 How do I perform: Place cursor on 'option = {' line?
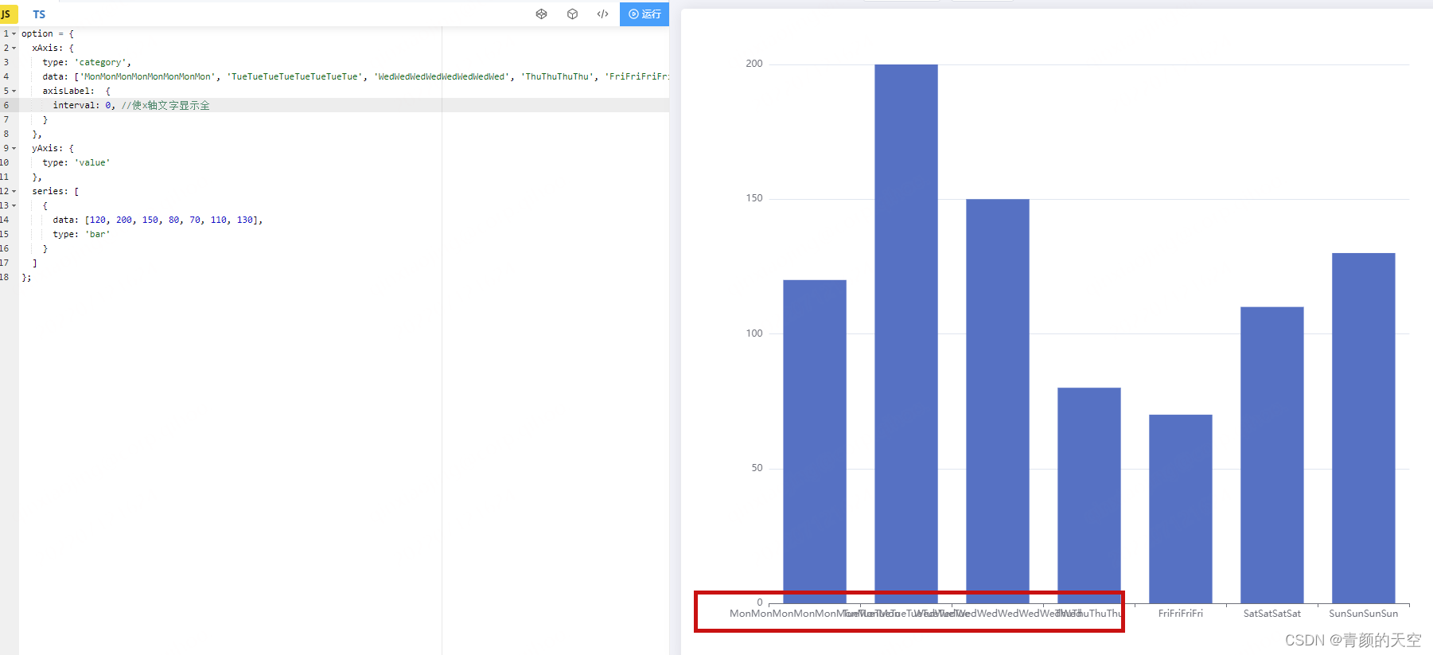48,33
